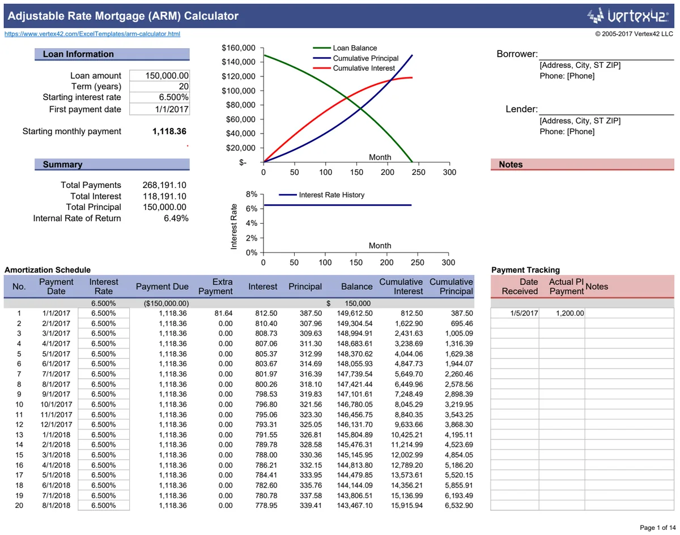Click the balance 143,467.10 in row 20
The image size is (680, 535).
point(355,506)
